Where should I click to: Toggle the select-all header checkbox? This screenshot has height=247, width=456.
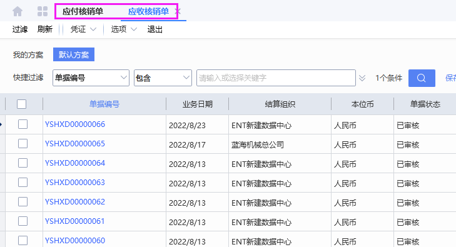pos(21,104)
